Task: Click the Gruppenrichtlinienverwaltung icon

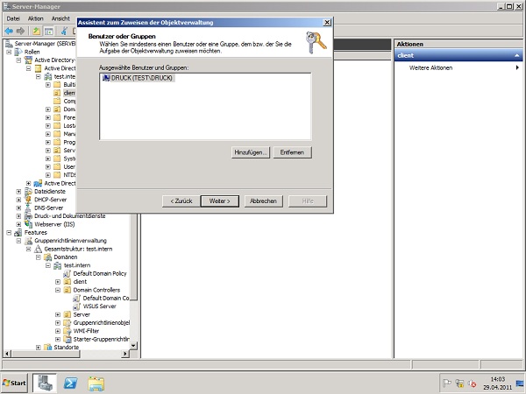Action: [29, 241]
